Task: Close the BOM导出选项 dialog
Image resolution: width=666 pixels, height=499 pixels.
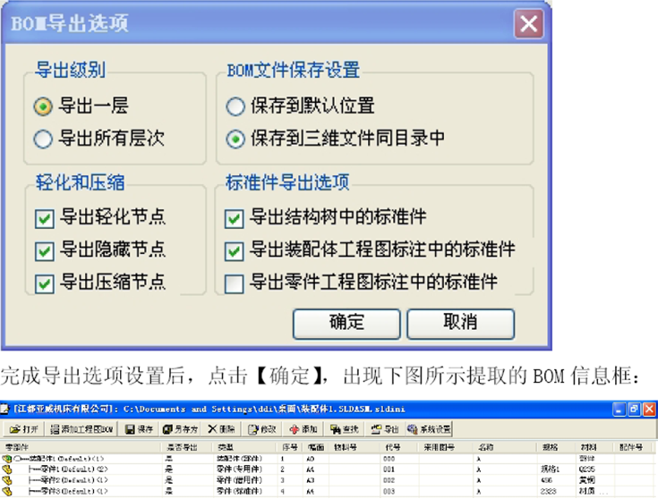Action: [529, 23]
